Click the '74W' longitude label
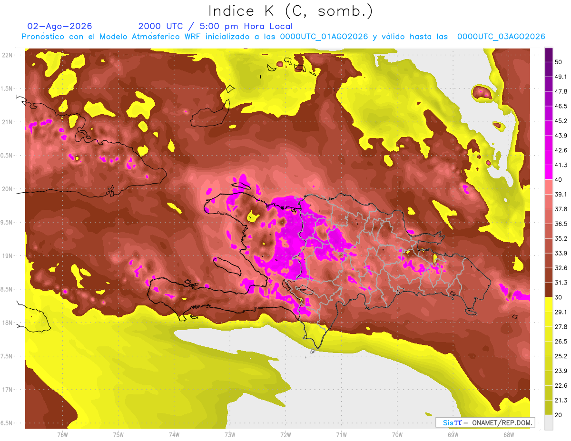 click(174, 435)
